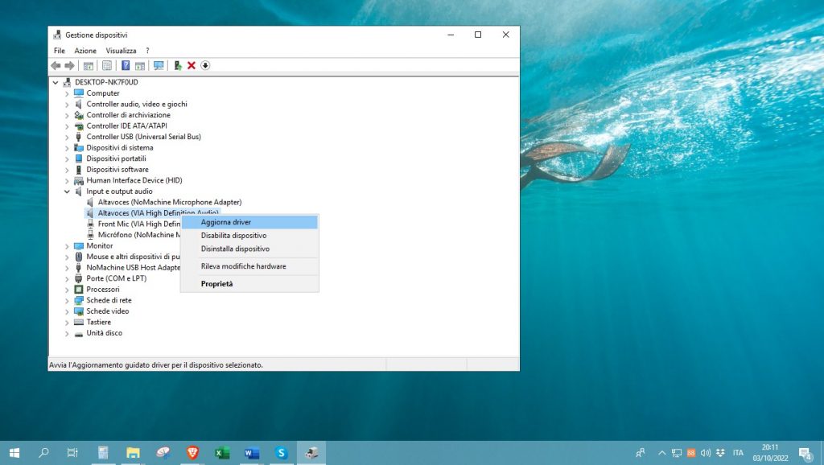Open the Visualizza menu
This screenshot has width=824, height=465.
point(121,51)
